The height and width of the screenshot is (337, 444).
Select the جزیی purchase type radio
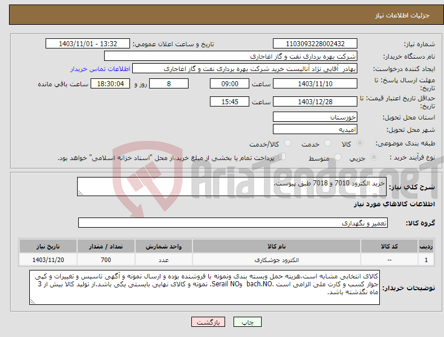[374, 157]
